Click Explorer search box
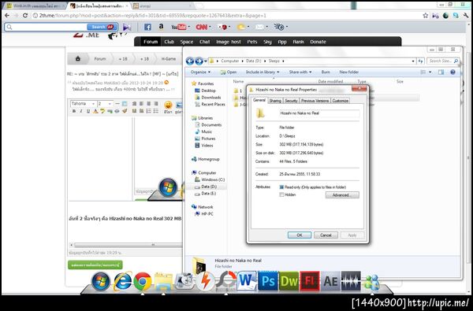473x311 pixels. (443, 61)
